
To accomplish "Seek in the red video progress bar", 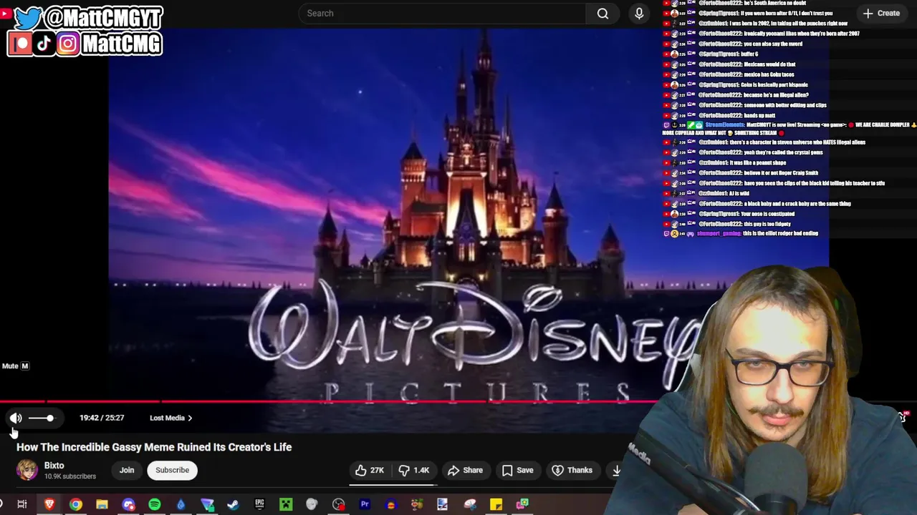I will pyautogui.click(x=330, y=401).
